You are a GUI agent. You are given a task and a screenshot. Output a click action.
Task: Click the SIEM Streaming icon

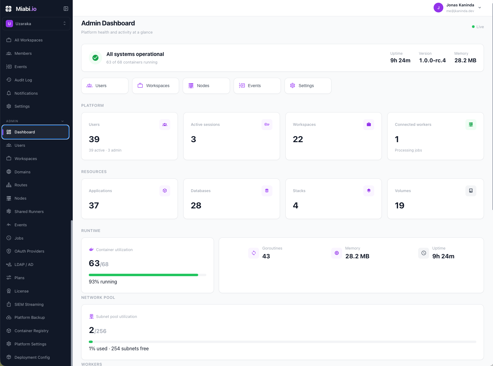[9, 304]
